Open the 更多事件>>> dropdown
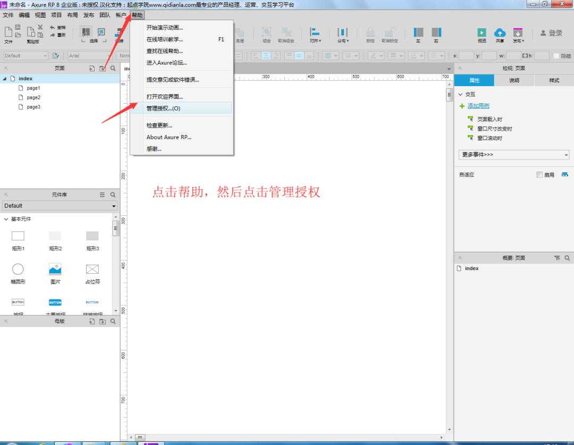 pos(513,155)
